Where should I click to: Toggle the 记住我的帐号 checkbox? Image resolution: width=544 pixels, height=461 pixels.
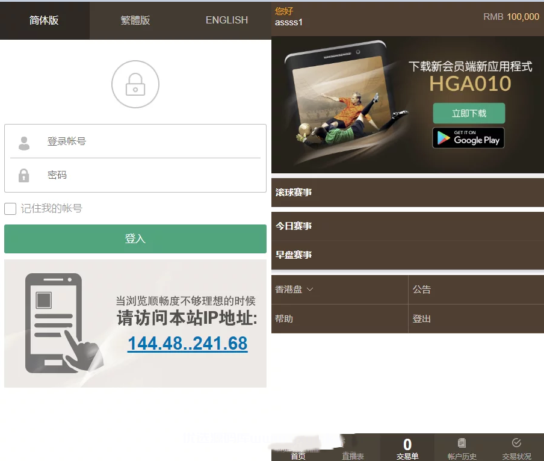10,209
